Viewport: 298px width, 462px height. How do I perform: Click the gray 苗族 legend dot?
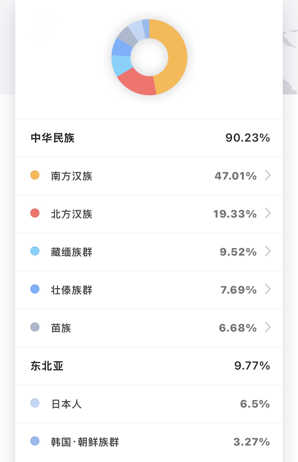pyautogui.click(x=35, y=327)
